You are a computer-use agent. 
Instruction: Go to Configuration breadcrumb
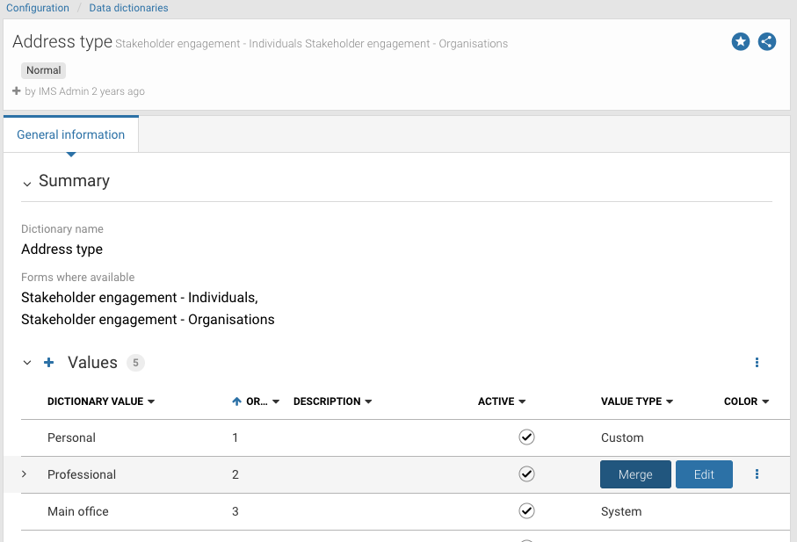[38, 8]
